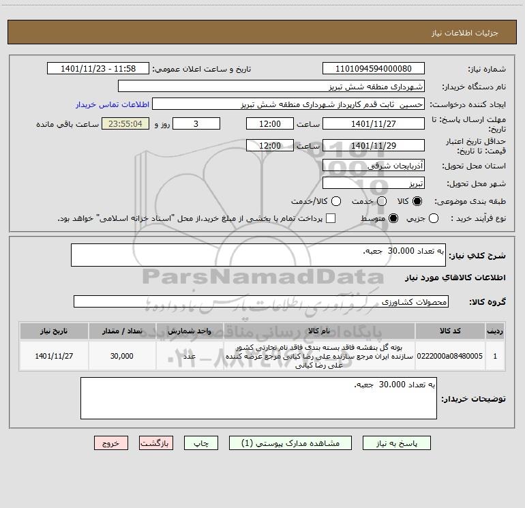Click the بازگشت back button
Screen dimensions: 525x508
[156, 443]
